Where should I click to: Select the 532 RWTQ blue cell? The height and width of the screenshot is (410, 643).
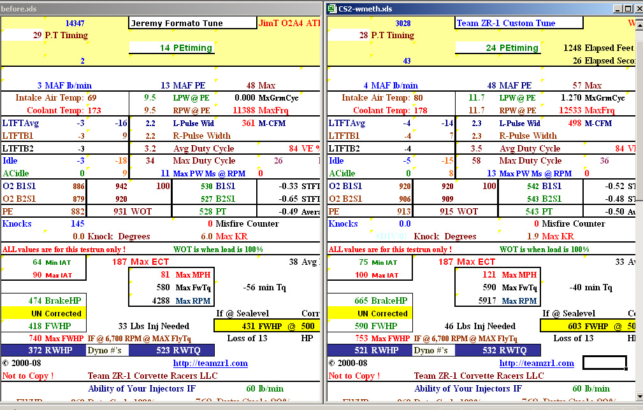[x=497, y=350]
